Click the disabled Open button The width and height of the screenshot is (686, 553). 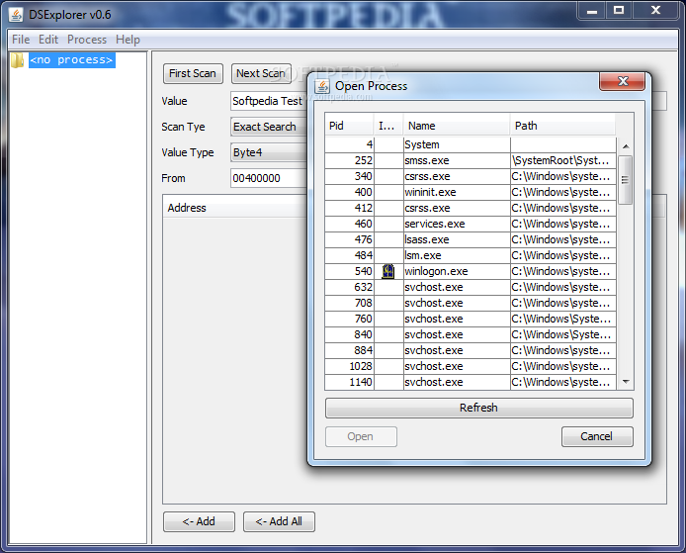coord(361,436)
